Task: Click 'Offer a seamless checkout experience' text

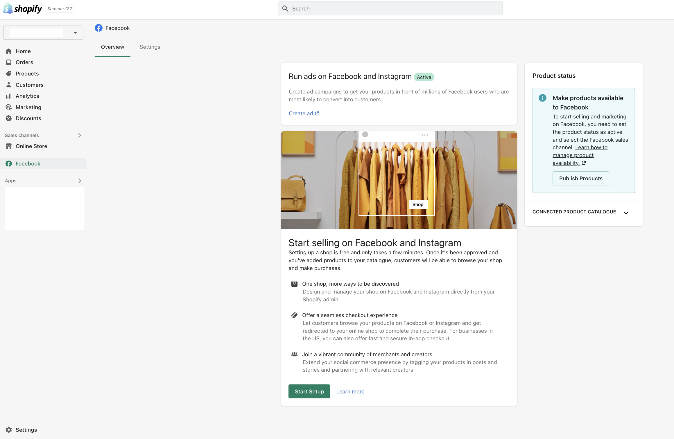Action: tap(350, 315)
